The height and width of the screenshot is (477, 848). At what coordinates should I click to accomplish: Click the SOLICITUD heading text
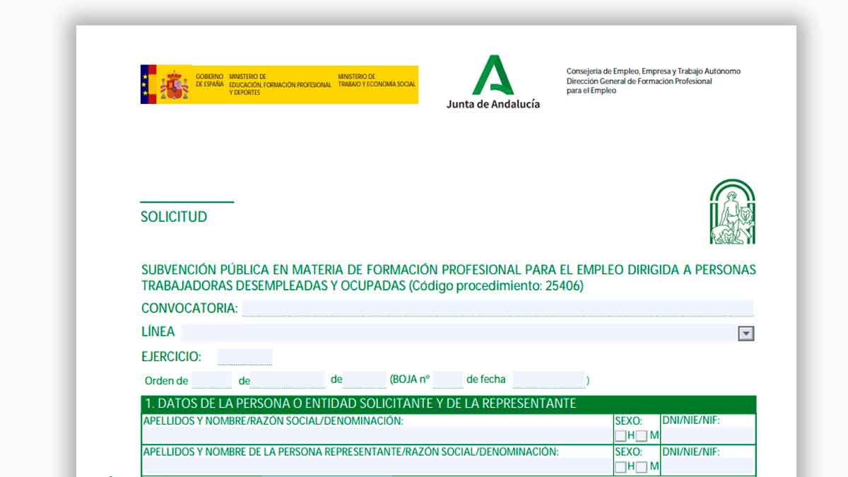(174, 217)
